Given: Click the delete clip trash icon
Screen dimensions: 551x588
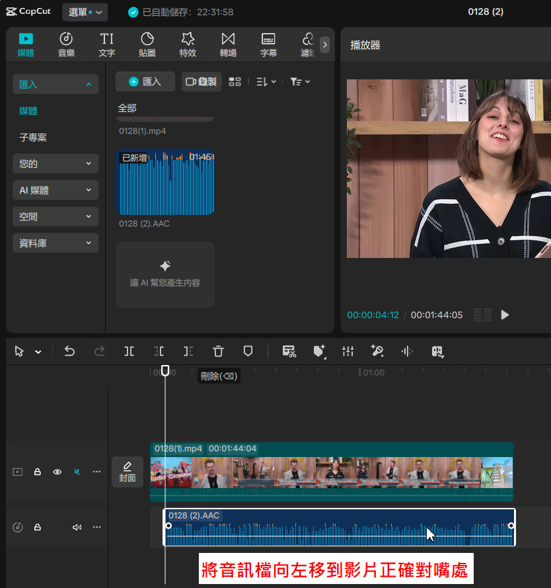Looking at the screenshot, I should [219, 351].
